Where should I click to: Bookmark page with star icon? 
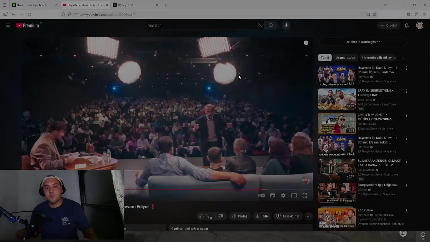[x=375, y=14]
